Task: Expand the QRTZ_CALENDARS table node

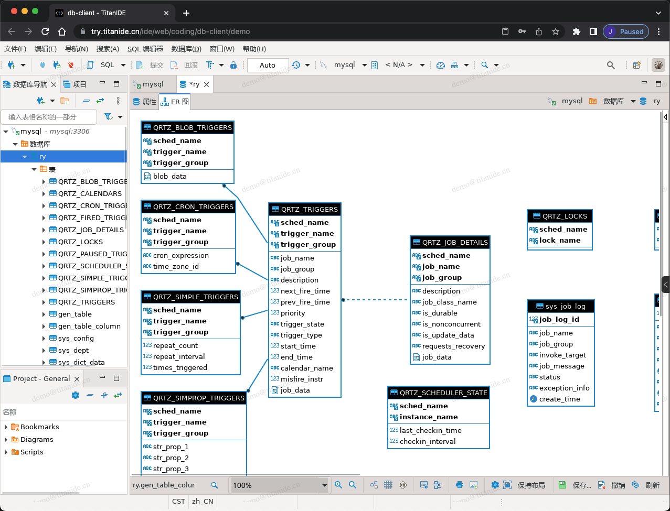Action: (x=44, y=194)
